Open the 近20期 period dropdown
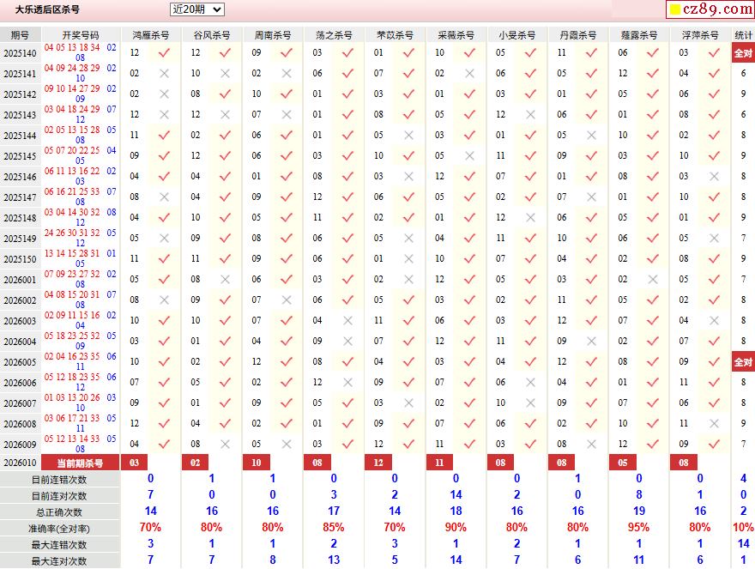The image size is (755, 569). pos(196,9)
